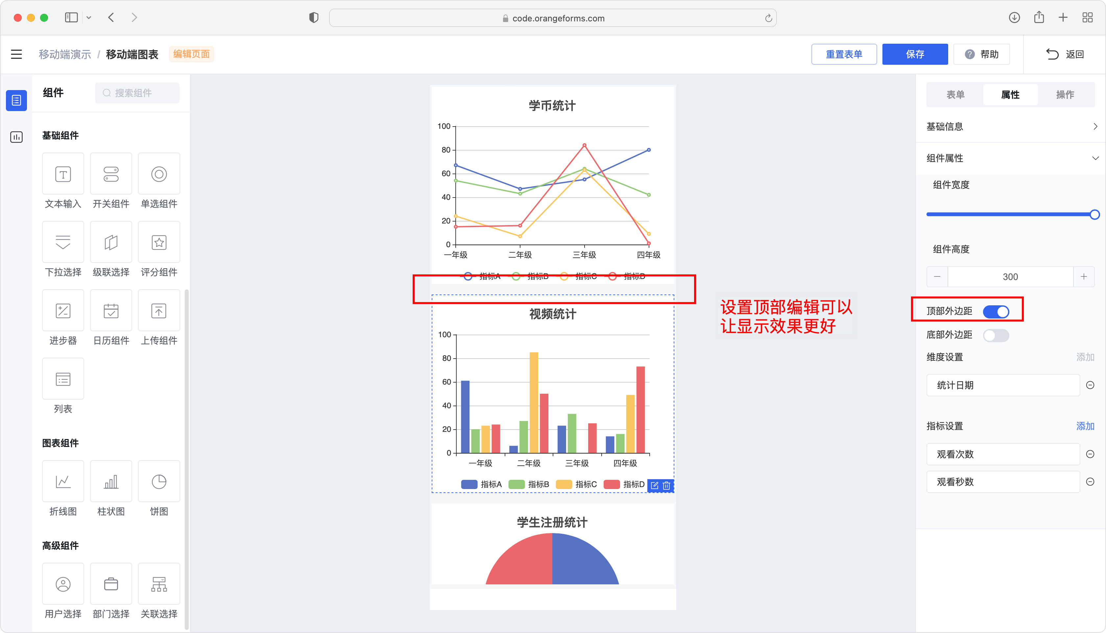The height and width of the screenshot is (633, 1106).
Task: Remove the 观看次数 indicator entry
Action: tap(1090, 454)
